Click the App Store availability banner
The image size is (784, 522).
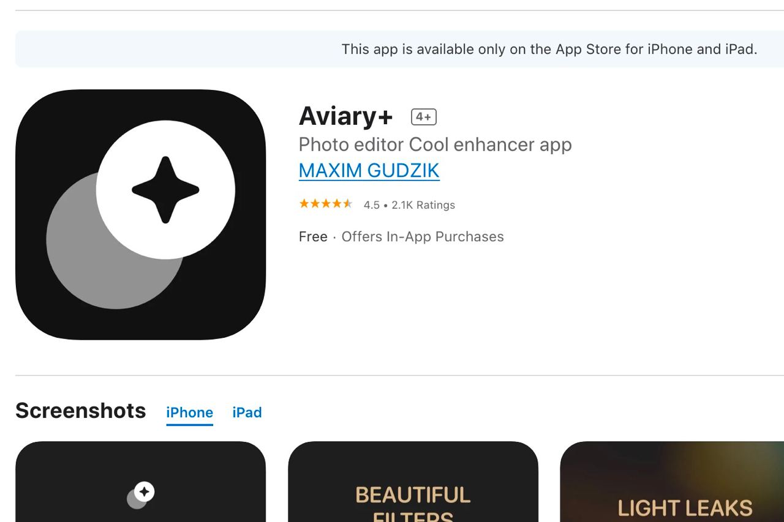point(399,49)
